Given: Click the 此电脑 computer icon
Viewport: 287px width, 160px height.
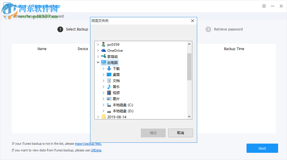Looking at the screenshot, I should [104, 62].
